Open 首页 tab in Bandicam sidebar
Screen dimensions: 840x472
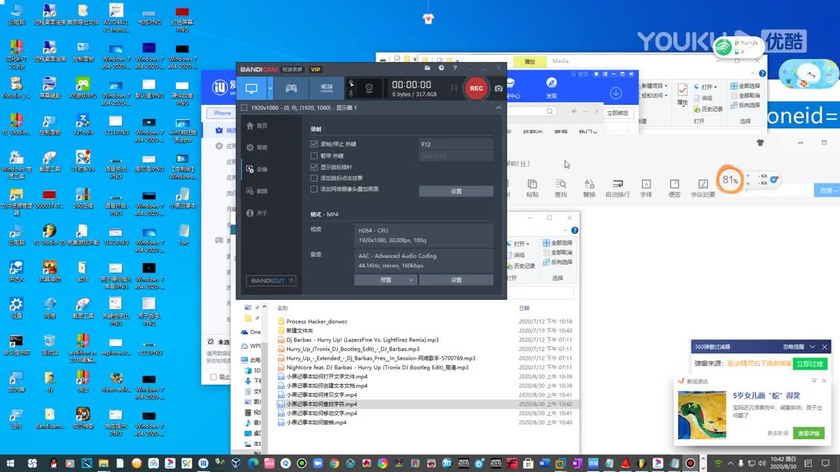[257, 126]
